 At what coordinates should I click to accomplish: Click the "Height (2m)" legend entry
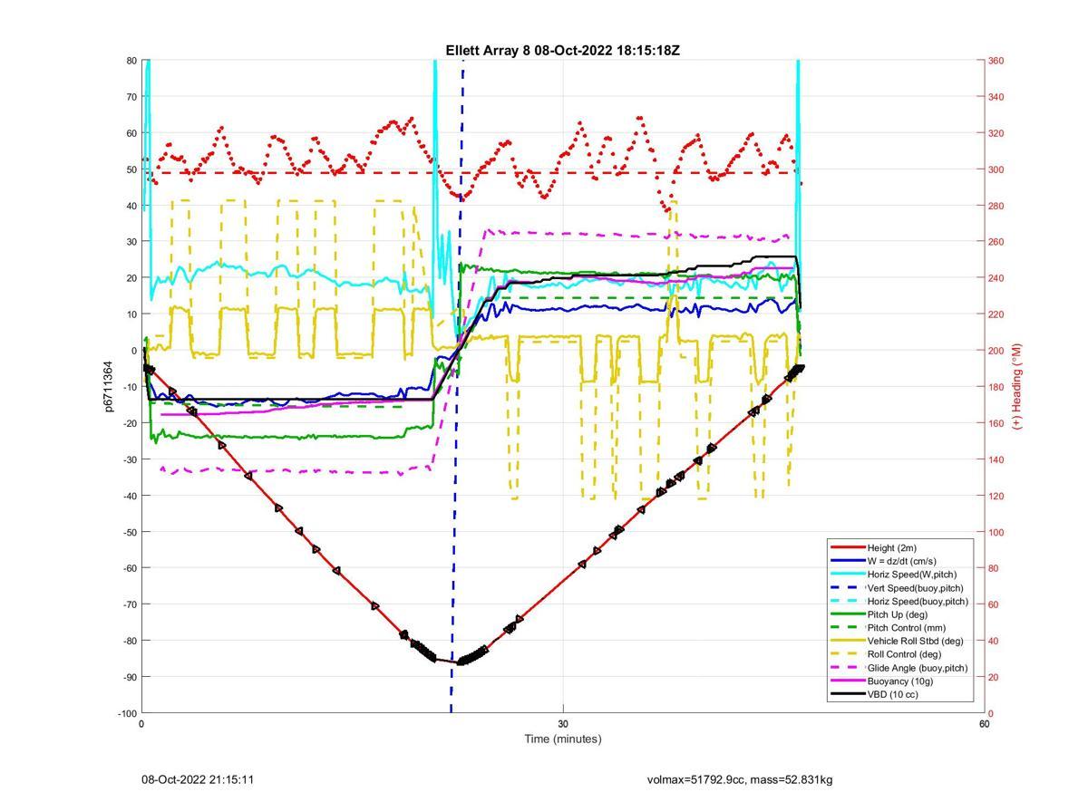891,547
